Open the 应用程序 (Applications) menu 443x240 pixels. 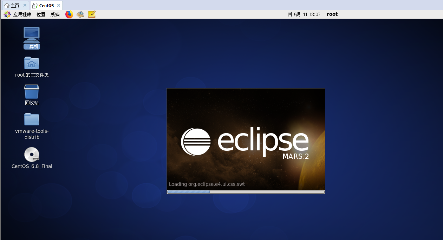coord(23,14)
